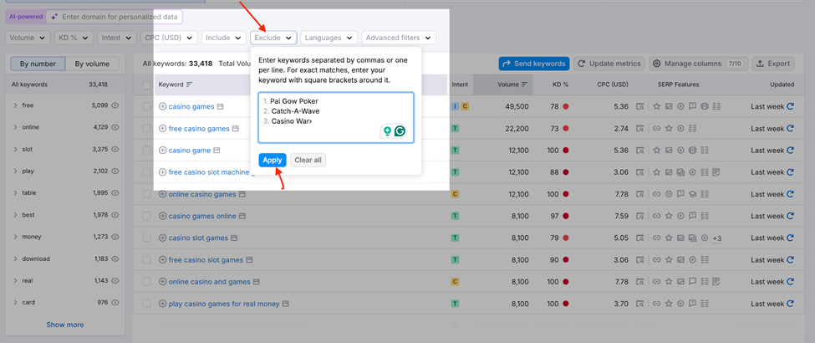Tick checkbox for play casino games for real money
The width and height of the screenshot is (815, 343).
point(146,304)
